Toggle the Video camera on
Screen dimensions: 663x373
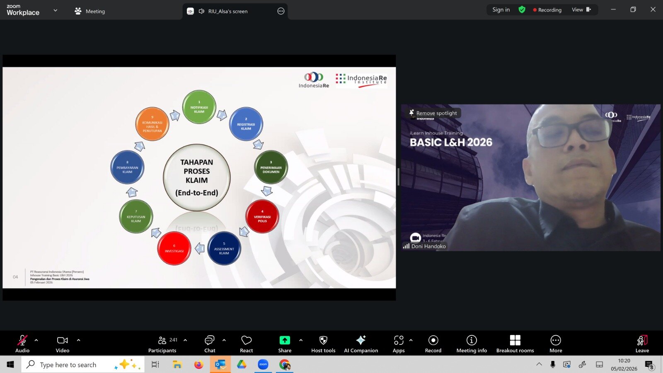[63, 344]
